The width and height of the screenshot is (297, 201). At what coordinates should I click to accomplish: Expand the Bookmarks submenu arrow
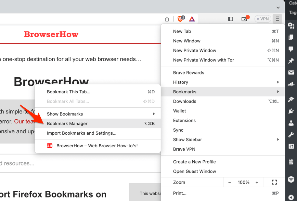click(x=278, y=92)
